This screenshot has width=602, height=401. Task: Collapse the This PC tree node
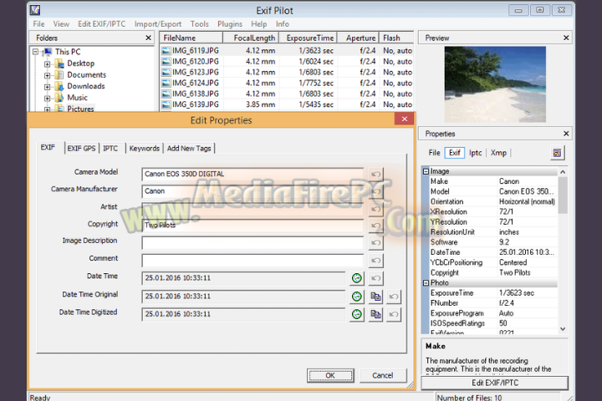tap(36, 52)
